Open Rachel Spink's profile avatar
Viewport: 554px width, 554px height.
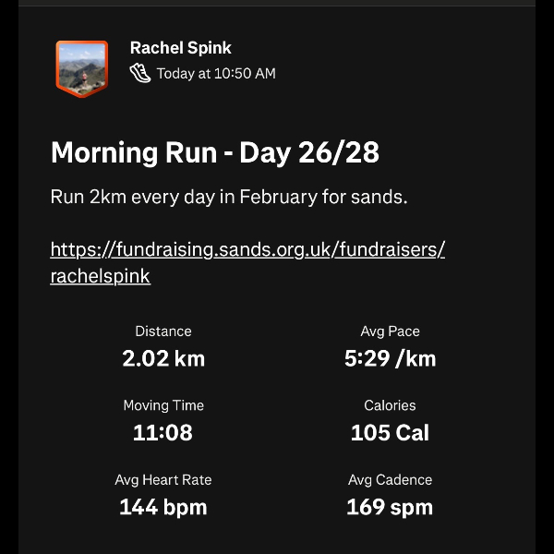(x=81, y=67)
